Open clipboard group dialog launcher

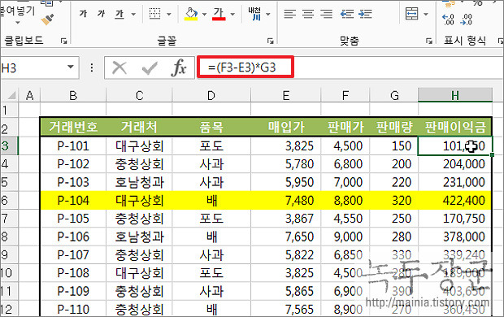64,41
